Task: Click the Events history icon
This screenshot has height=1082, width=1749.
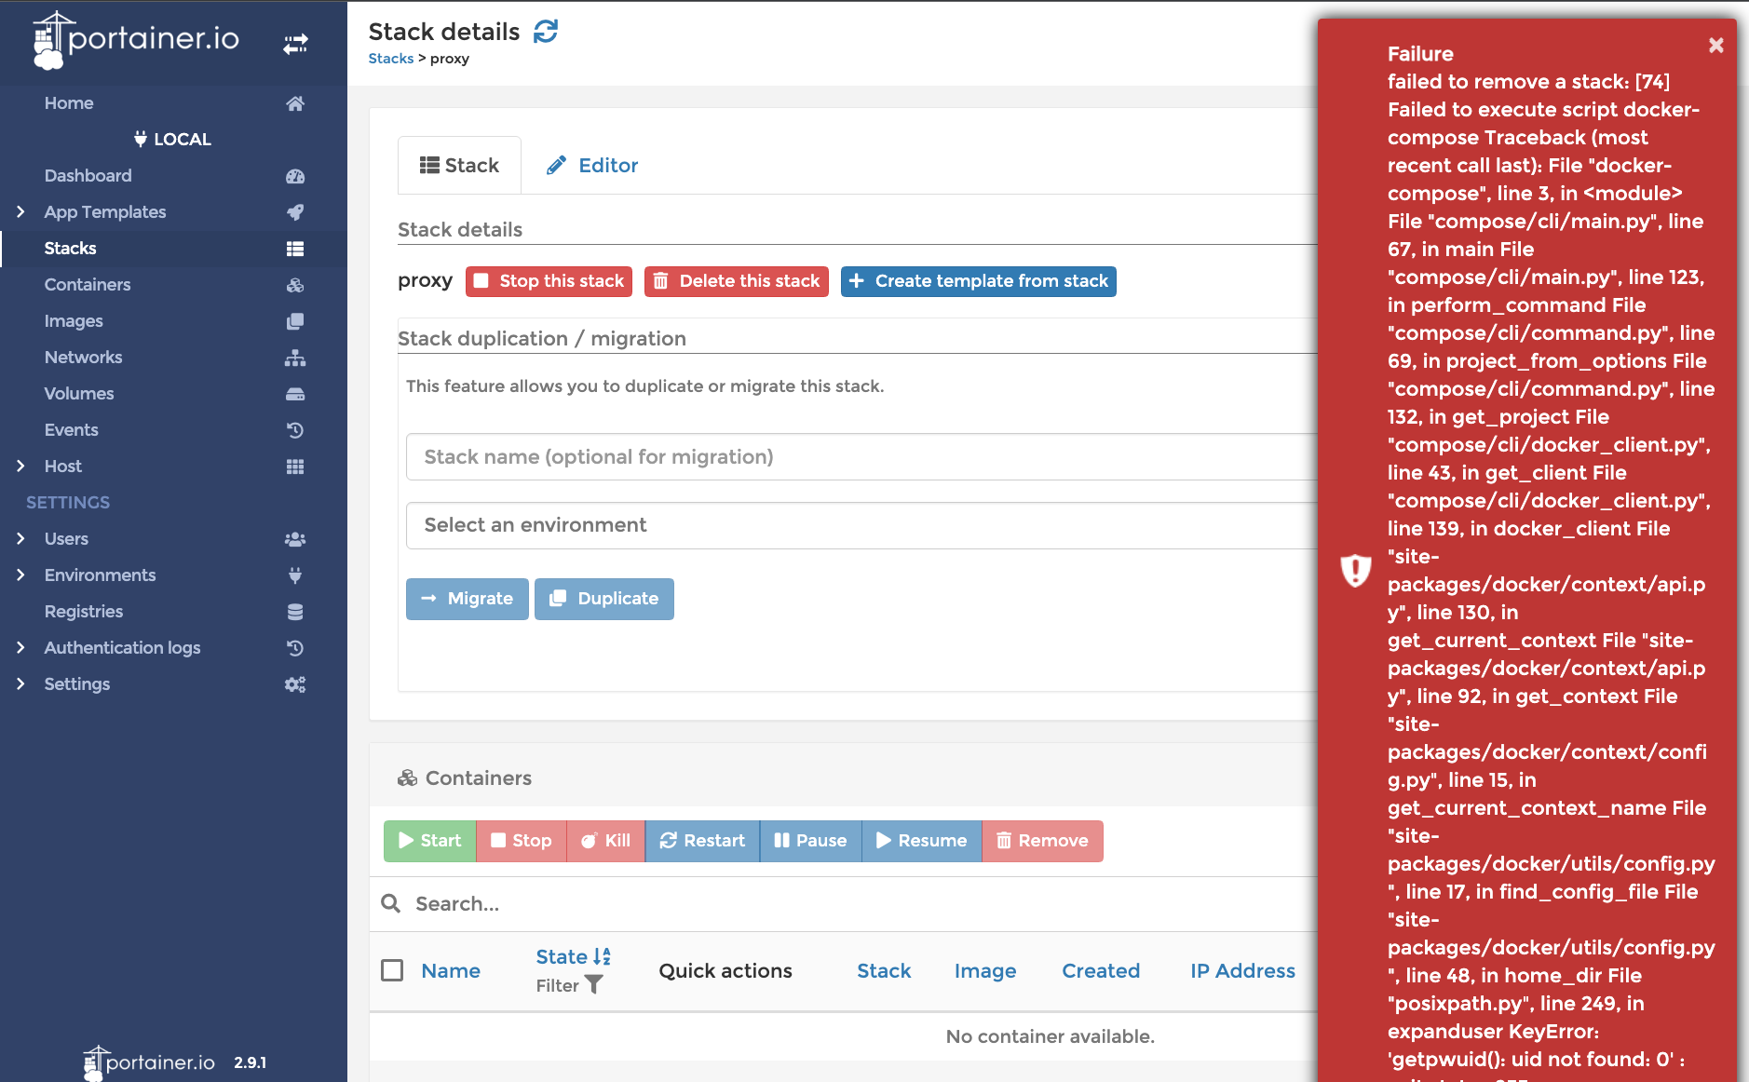Action: [295, 430]
